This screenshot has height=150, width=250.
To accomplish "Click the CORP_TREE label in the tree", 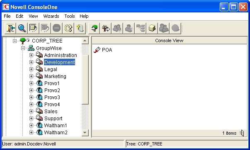I will [x=47, y=41].
